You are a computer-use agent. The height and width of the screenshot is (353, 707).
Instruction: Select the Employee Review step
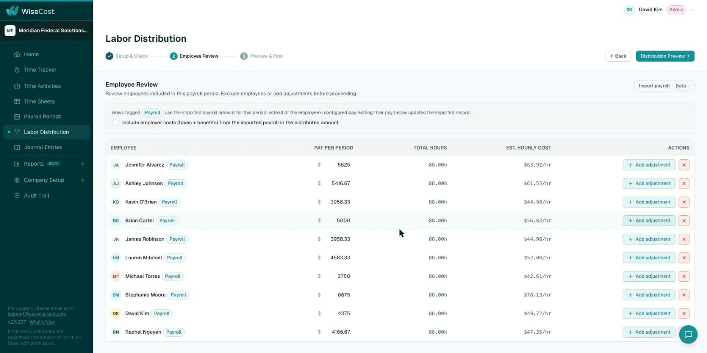194,56
